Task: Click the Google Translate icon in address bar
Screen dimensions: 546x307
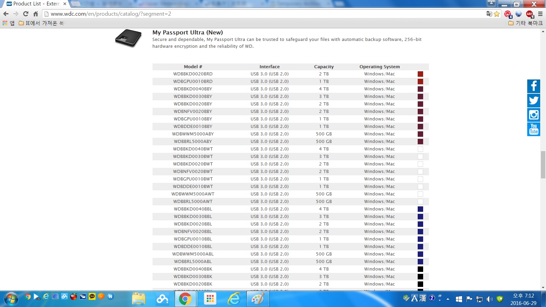Action: click(x=489, y=14)
